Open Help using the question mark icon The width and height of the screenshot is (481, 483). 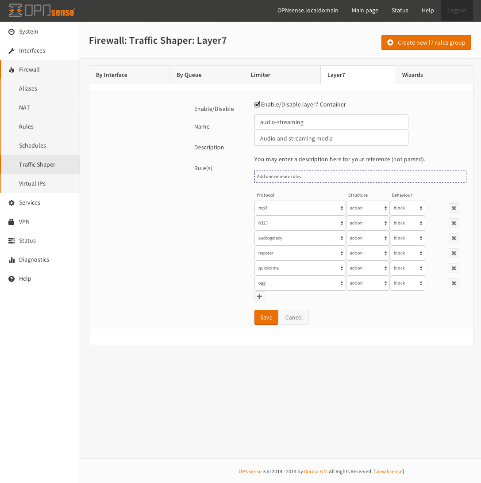(x=12, y=278)
